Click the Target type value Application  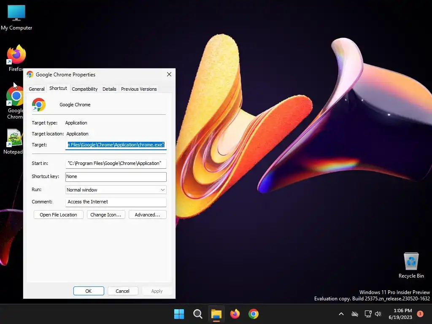pyautogui.click(x=76, y=123)
